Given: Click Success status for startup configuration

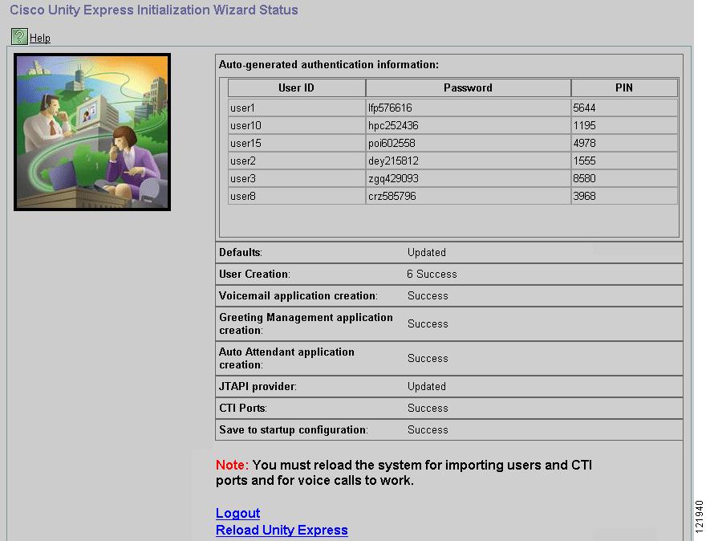Looking at the screenshot, I should pyautogui.click(x=428, y=429).
